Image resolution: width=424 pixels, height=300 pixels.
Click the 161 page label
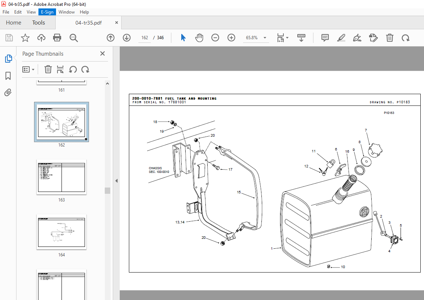[62, 90]
